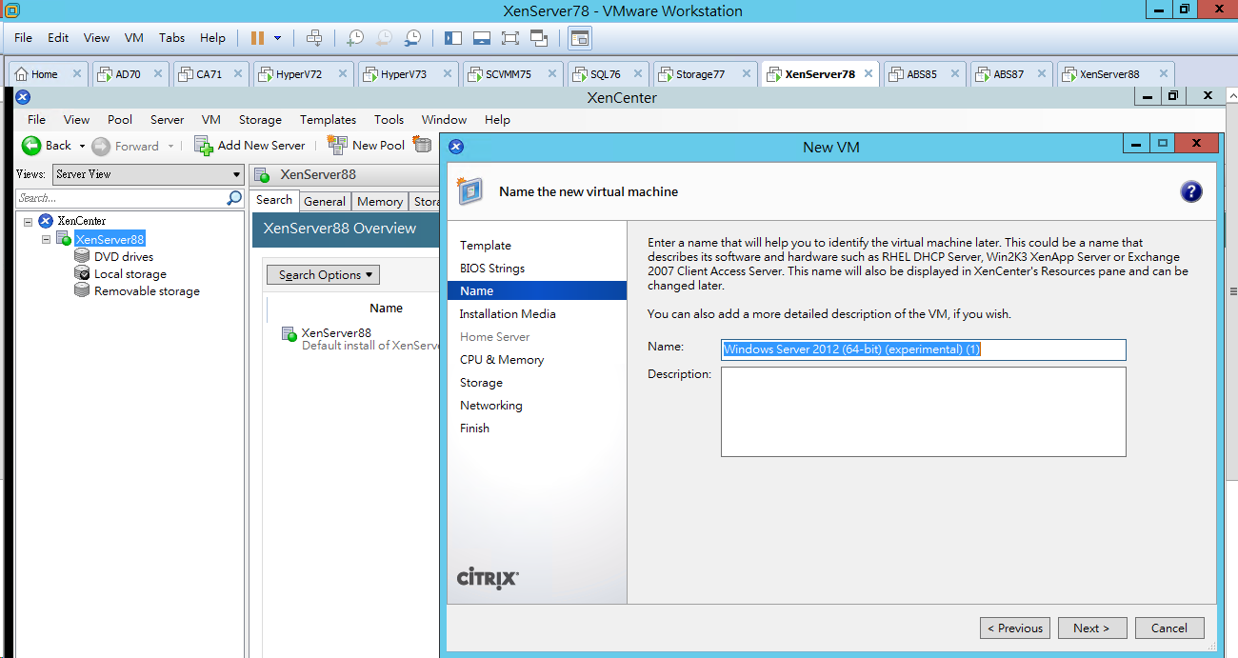Select XenServer88 in the resource tree
The image size is (1238, 658).
point(110,239)
